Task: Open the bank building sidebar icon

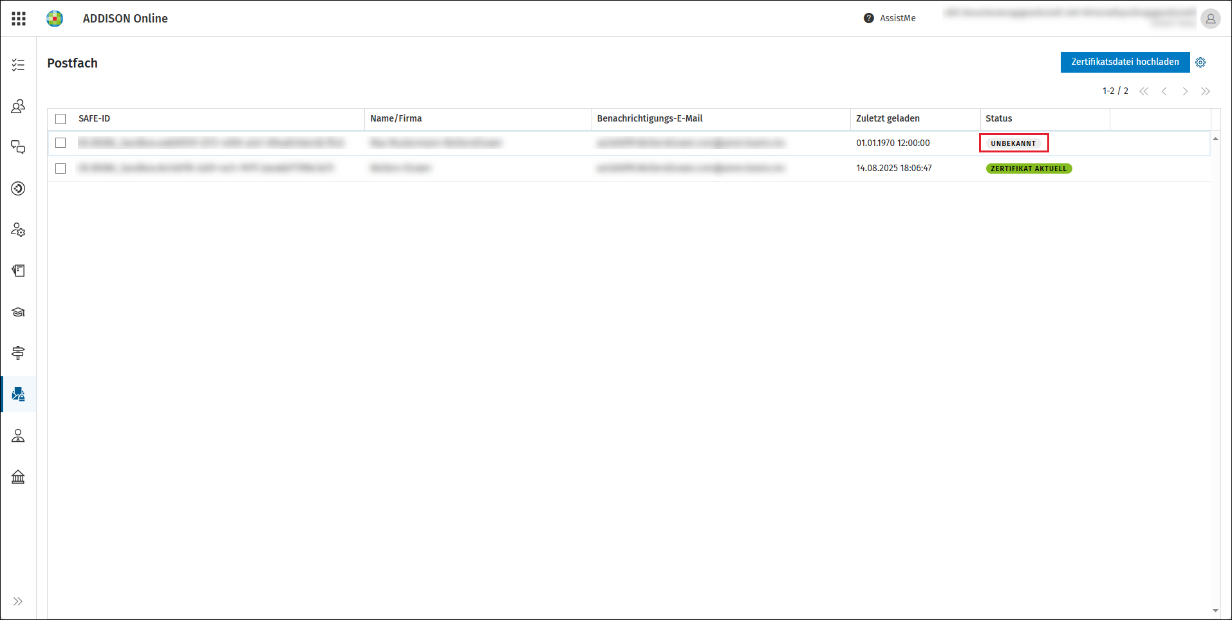Action: 18,477
